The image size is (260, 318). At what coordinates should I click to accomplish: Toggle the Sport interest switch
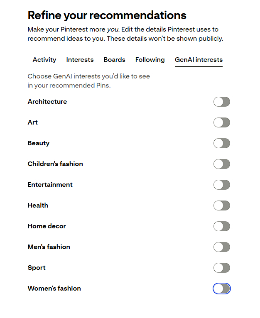tap(221, 268)
